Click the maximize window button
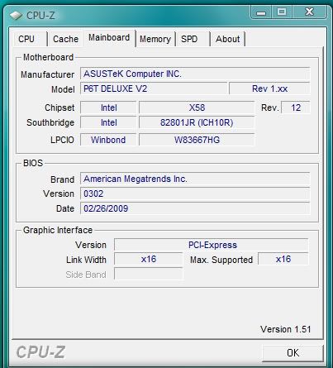 tap(282, 12)
